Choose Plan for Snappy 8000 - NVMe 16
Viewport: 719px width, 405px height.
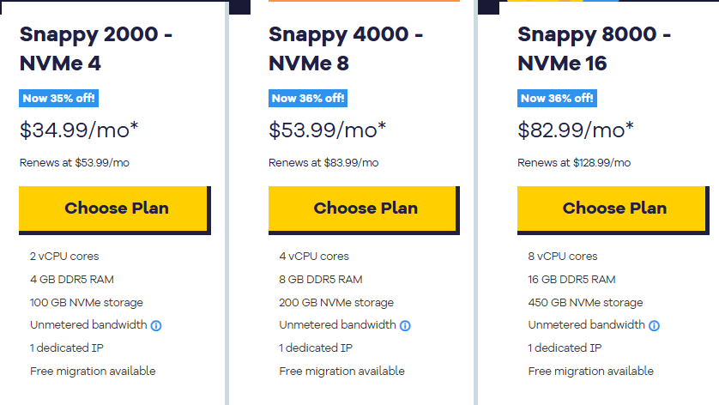click(x=613, y=209)
